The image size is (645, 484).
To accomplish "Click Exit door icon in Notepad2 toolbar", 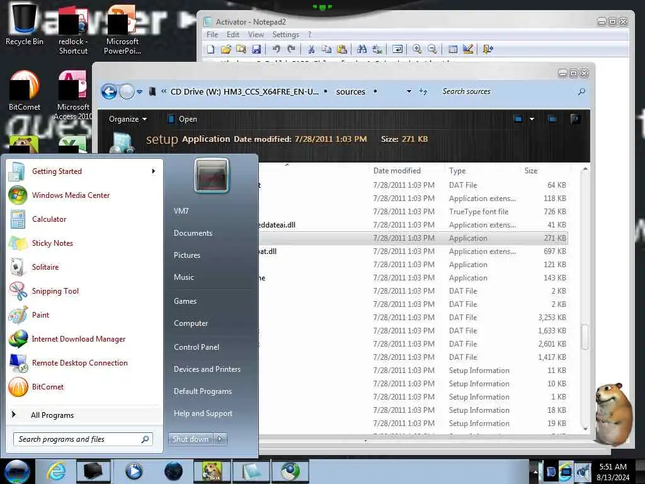I will (488, 49).
